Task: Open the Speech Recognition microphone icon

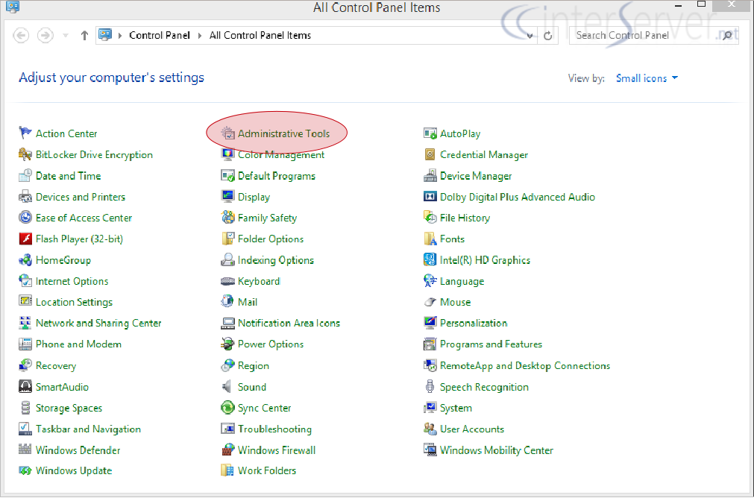Action: (x=430, y=386)
